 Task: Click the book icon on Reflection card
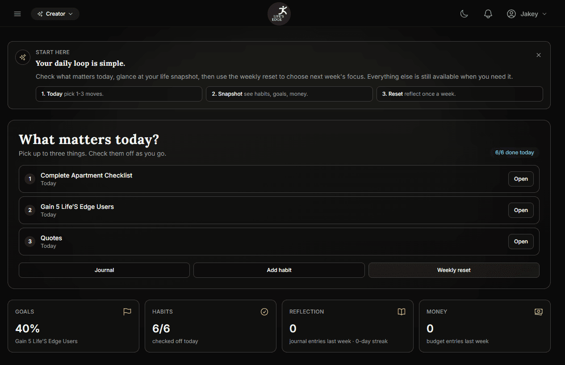(402, 312)
